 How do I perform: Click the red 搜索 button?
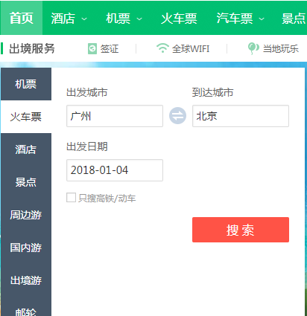(241, 230)
